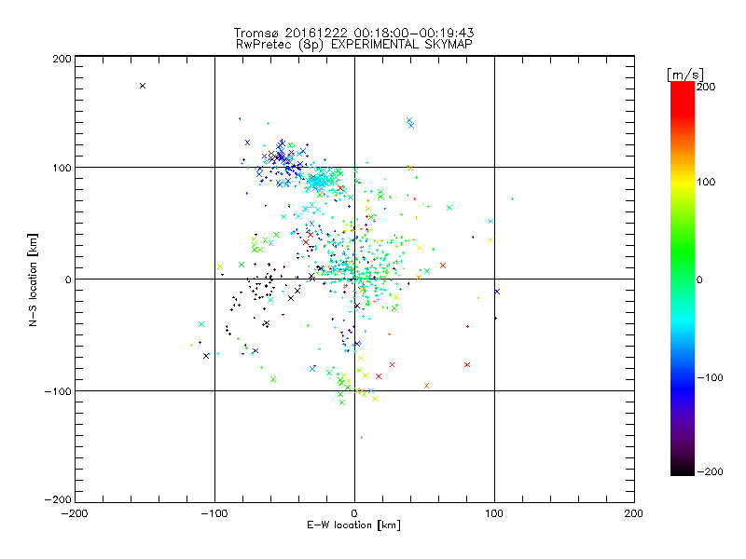
Task: Click the '[m/s]' colorbar unit label
Action: click(684, 75)
